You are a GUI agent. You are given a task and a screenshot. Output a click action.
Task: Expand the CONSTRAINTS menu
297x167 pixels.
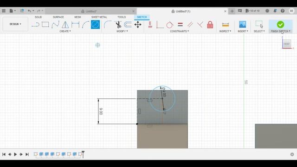(x=179, y=31)
